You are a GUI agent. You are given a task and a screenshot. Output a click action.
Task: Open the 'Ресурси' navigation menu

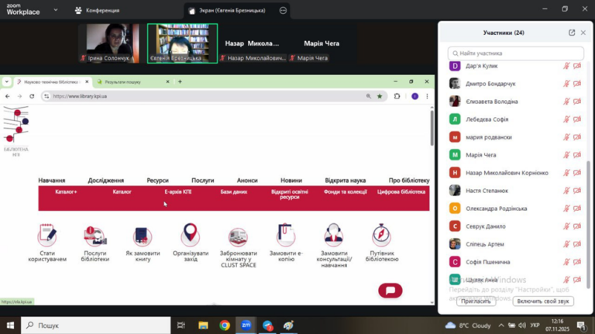[x=157, y=180]
